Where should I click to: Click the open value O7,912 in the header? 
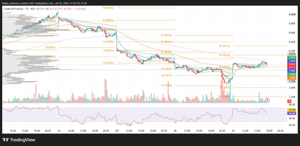coord(40,9)
